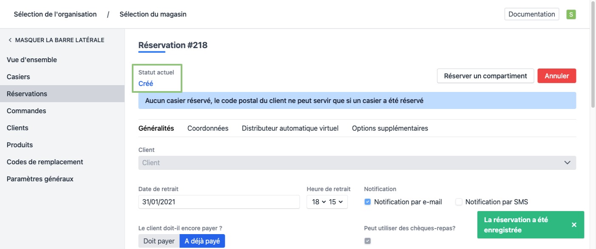Open the Documentation link
This screenshot has width=596, height=249.
531,14
